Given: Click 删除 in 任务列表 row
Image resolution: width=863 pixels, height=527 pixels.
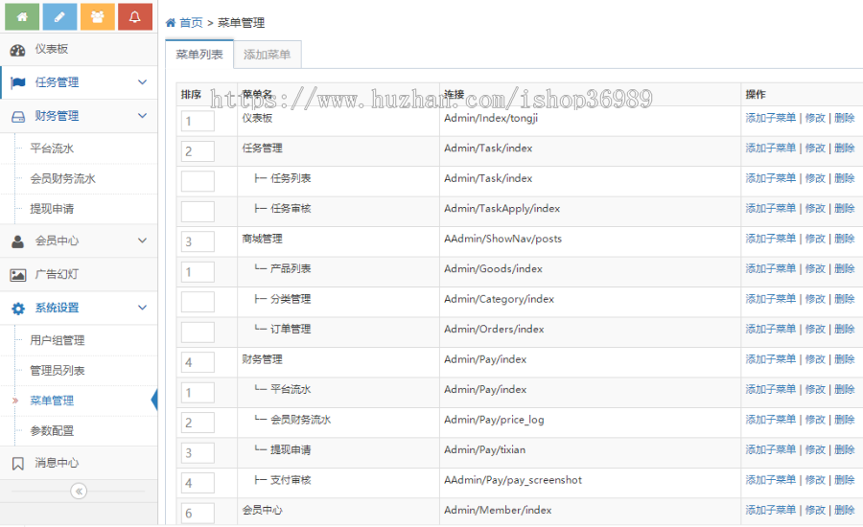Looking at the screenshot, I should click(x=844, y=178).
